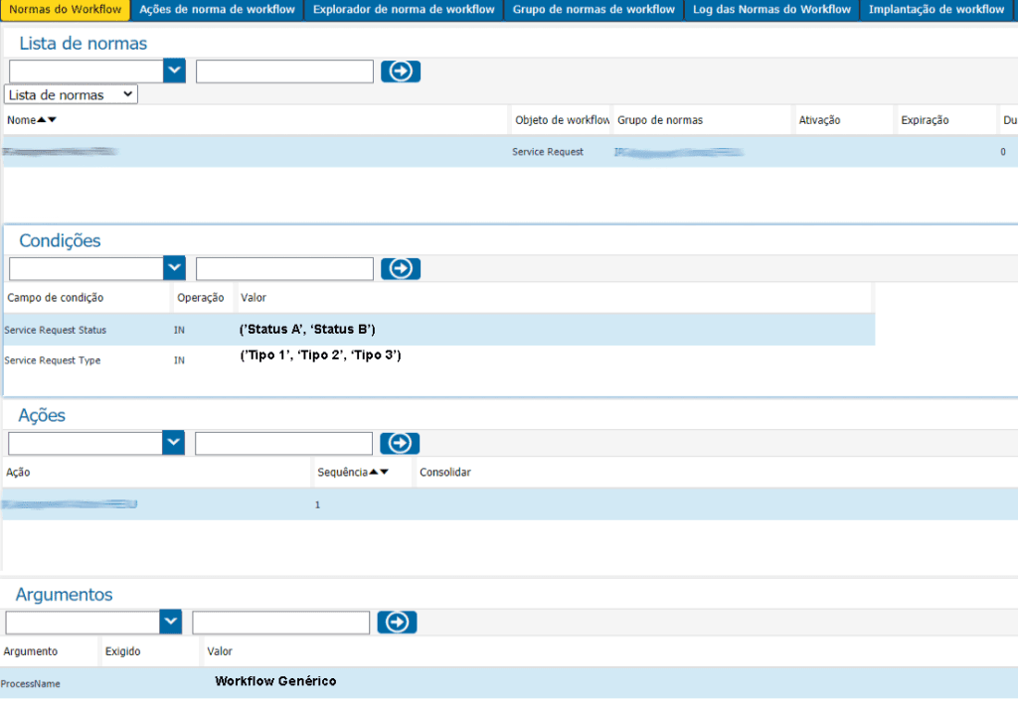Expand search field dropdown in Condições
Screen dimensions: 1018x703
(x=174, y=268)
